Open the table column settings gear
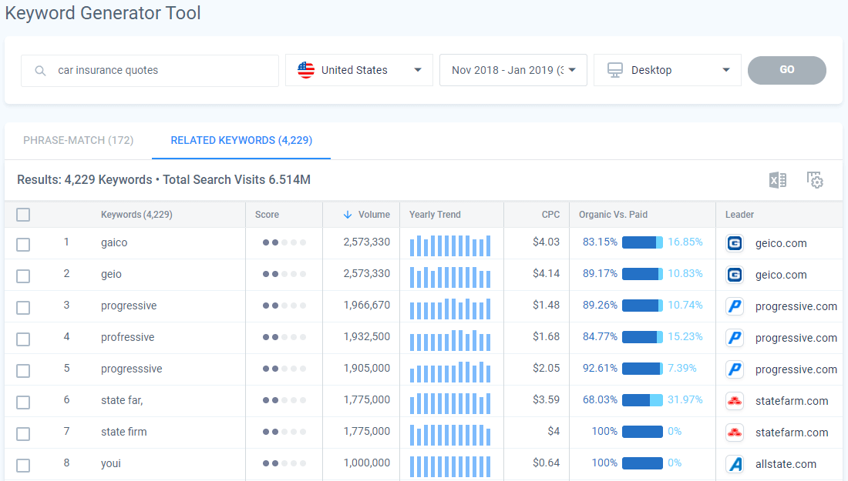Viewport: 848px width, 481px height. (x=815, y=179)
